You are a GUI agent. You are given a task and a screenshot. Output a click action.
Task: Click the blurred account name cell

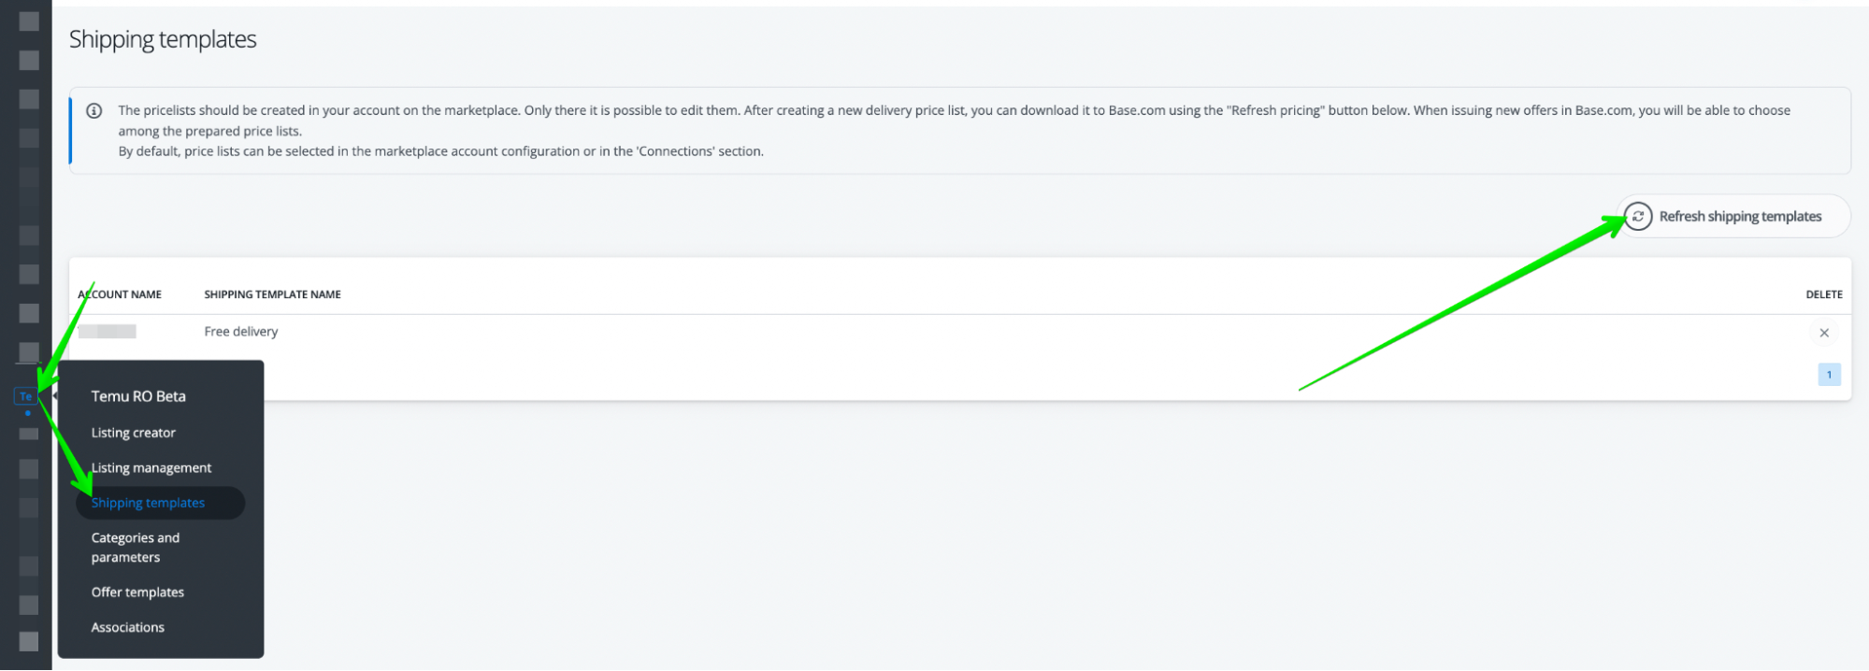click(x=108, y=332)
